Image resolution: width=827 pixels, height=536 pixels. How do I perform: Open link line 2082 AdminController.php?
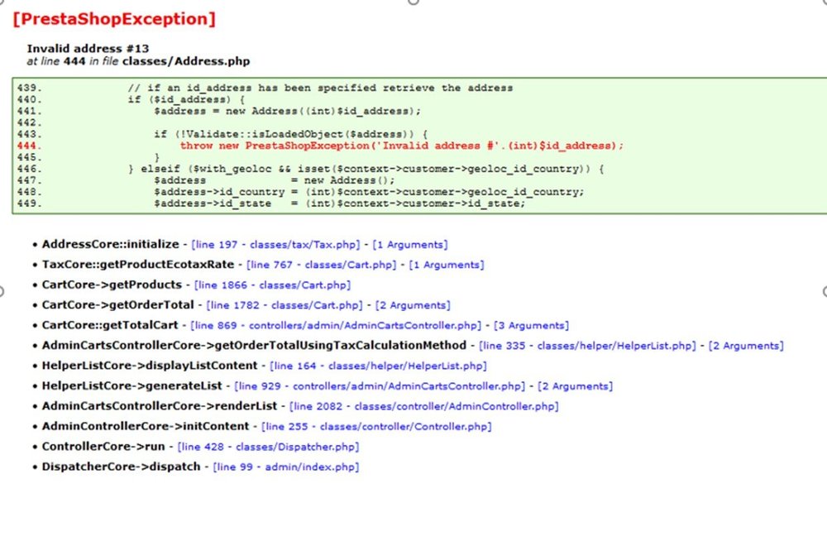[424, 406]
